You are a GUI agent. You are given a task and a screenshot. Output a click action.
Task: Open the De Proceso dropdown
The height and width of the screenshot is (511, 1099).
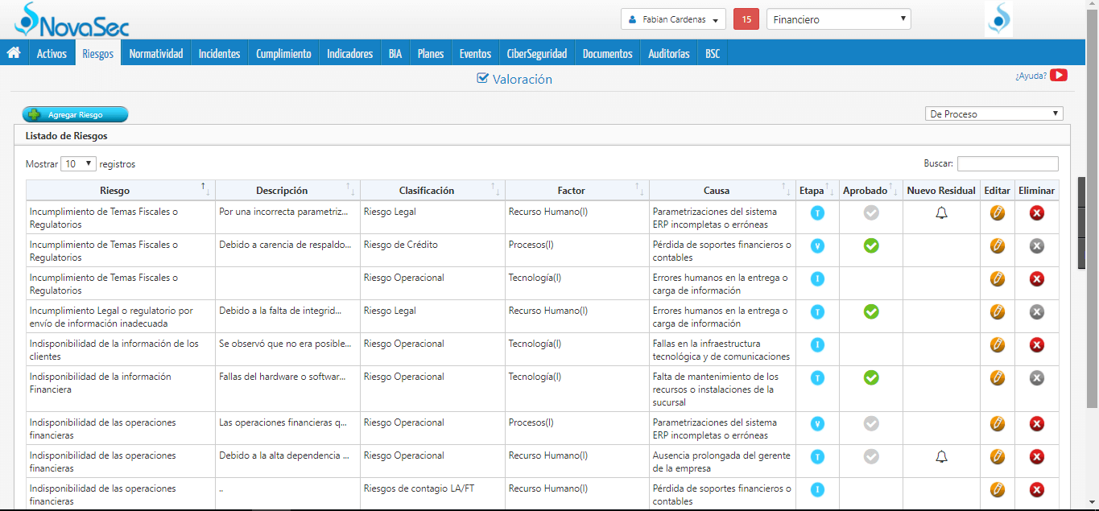[994, 113]
